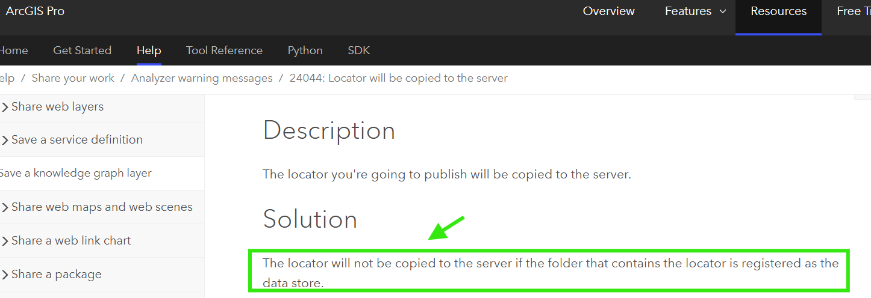Switch to the Get Started tab
The height and width of the screenshot is (298, 871).
click(x=82, y=50)
